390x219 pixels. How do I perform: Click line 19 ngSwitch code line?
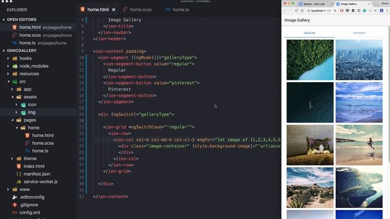[136, 114]
